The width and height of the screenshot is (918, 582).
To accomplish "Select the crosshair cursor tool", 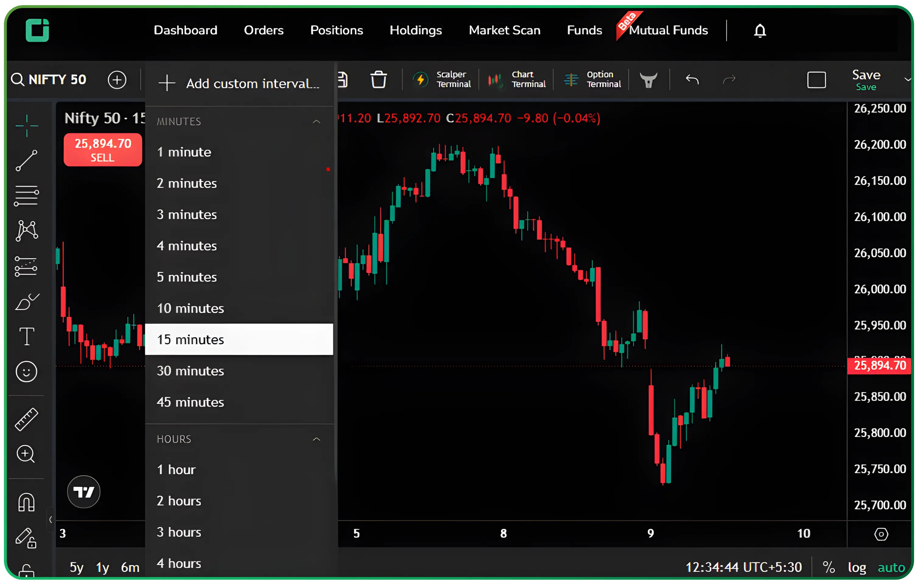I will [x=27, y=126].
